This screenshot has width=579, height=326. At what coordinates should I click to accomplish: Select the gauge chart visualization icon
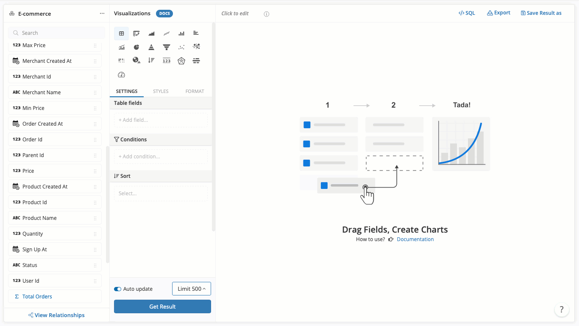coord(122,75)
